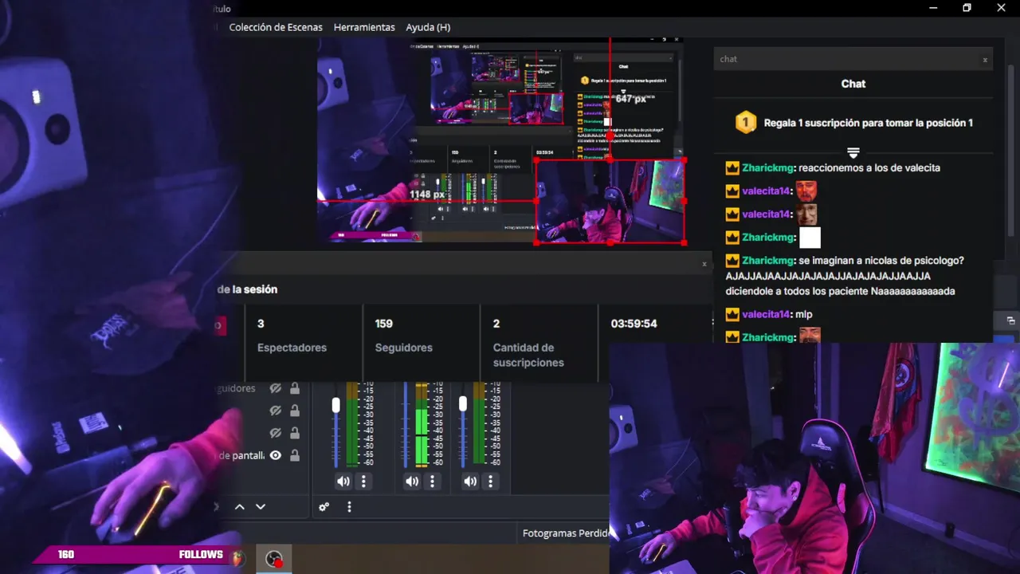The image size is (1020, 574).
Task: Open advanced audio settings with the gears icon
Action: pyautogui.click(x=324, y=506)
